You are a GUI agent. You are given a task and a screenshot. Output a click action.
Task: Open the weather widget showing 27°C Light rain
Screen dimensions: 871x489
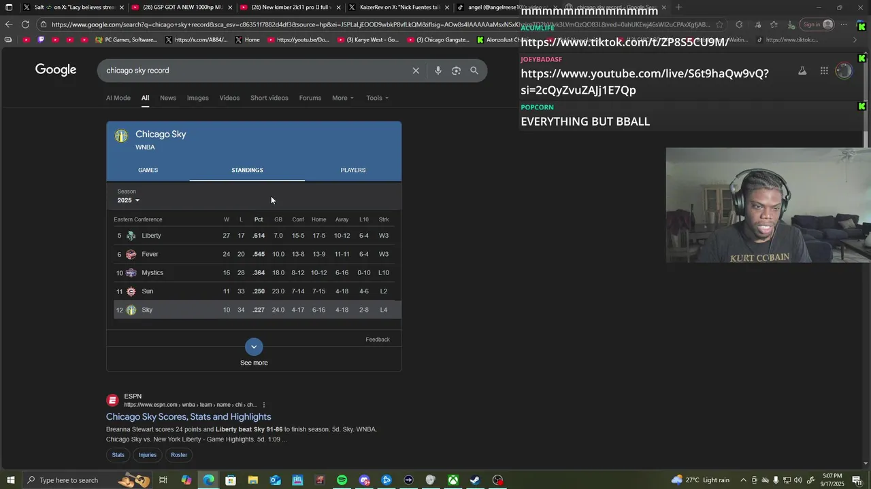pos(700,480)
